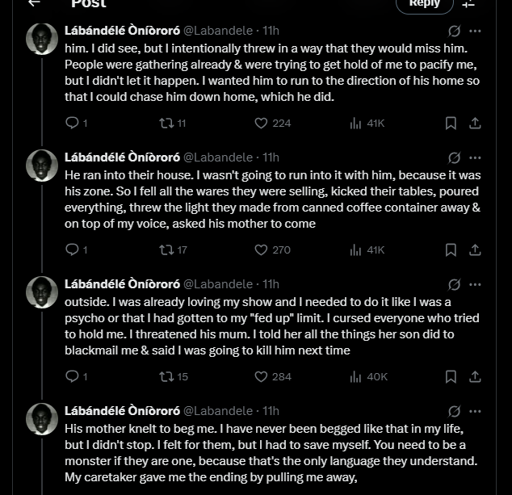Share the 'him. I did see' post
512x495 pixels.
point(476,124)
